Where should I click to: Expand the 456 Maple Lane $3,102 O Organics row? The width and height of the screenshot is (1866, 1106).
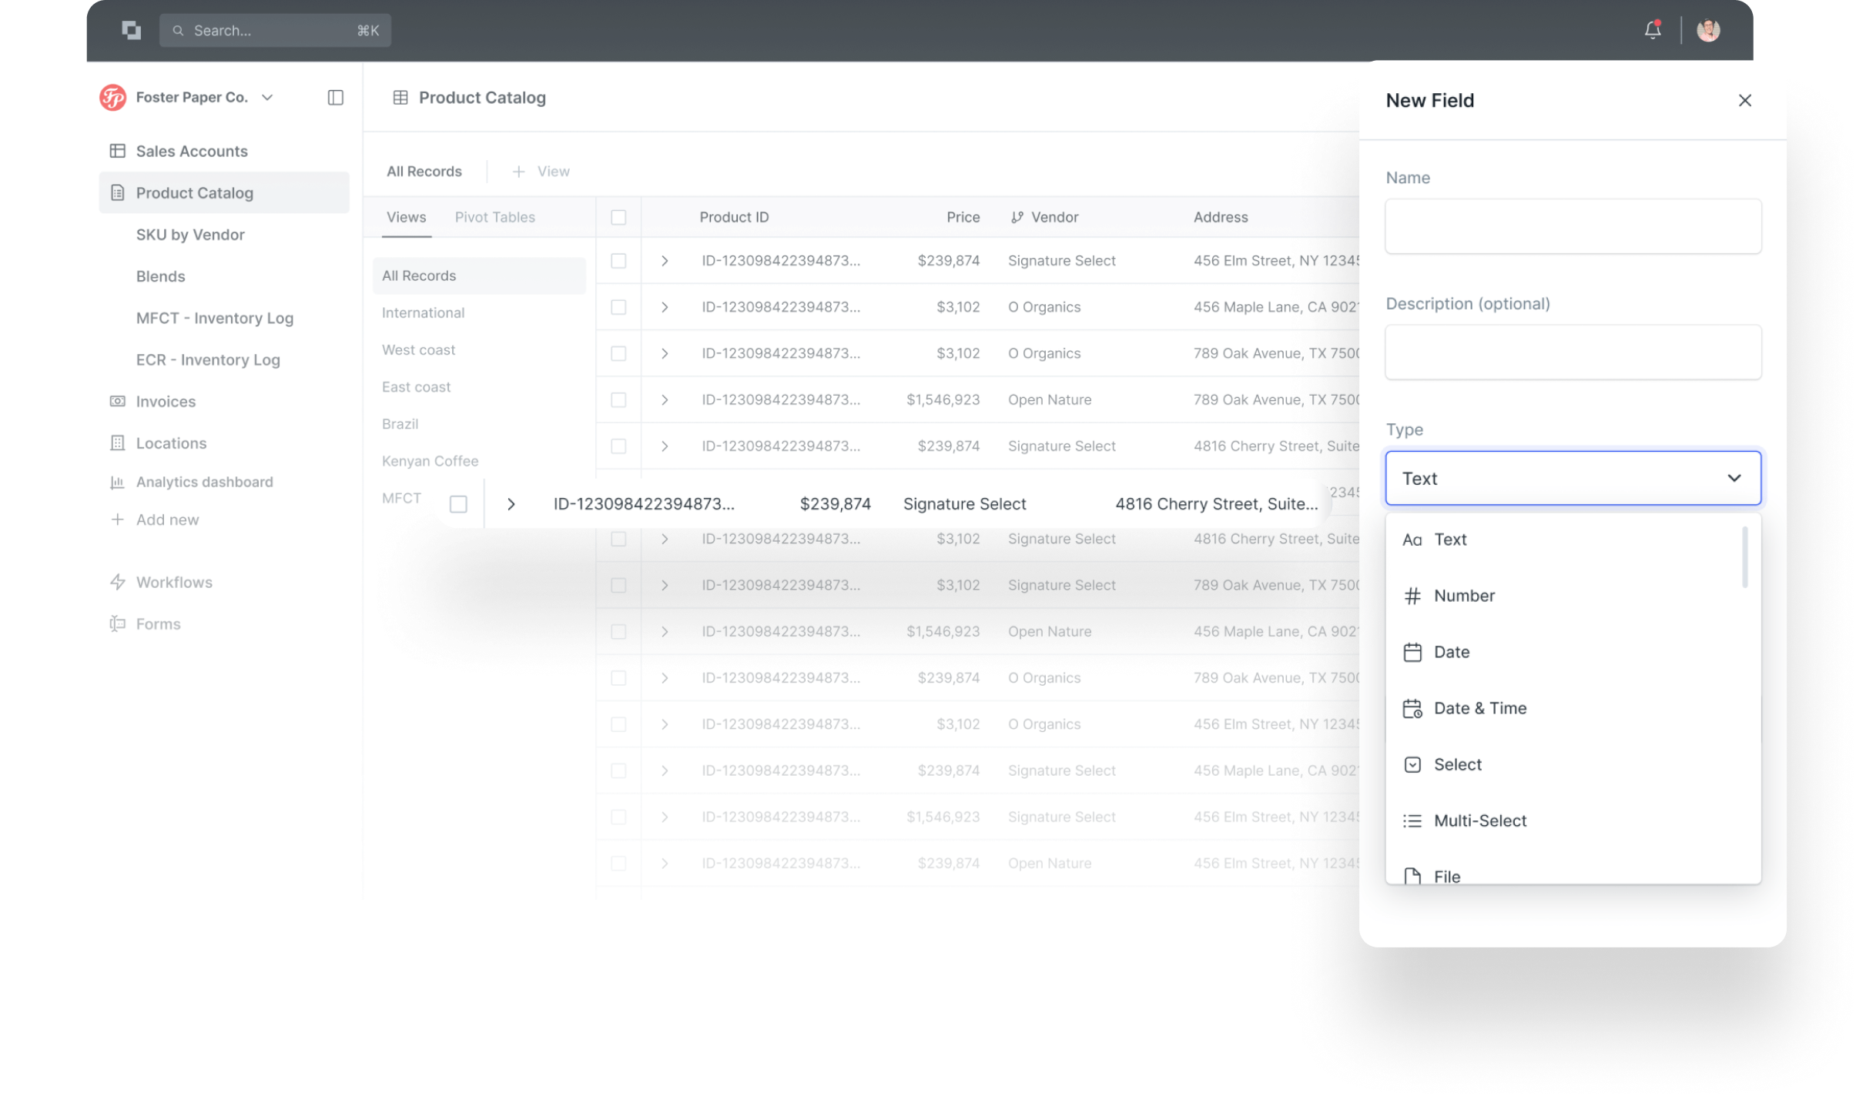665,307
